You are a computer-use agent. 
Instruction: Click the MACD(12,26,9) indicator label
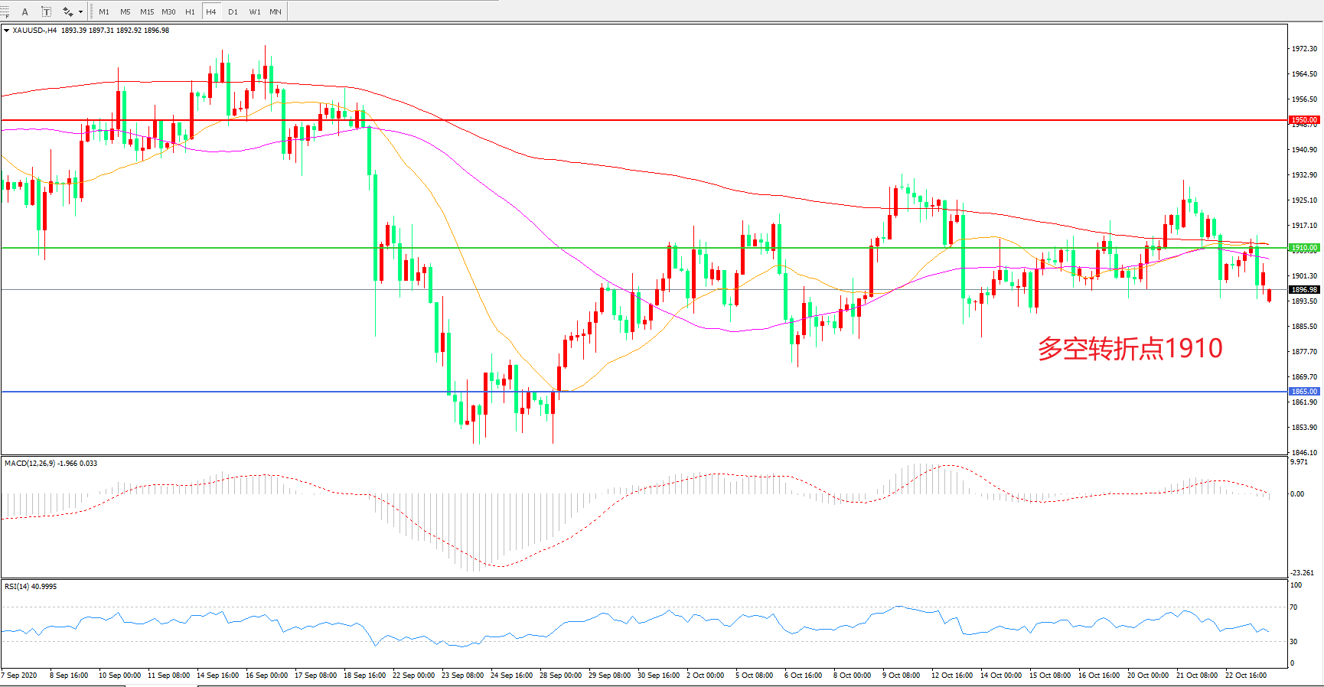(29, 464)
